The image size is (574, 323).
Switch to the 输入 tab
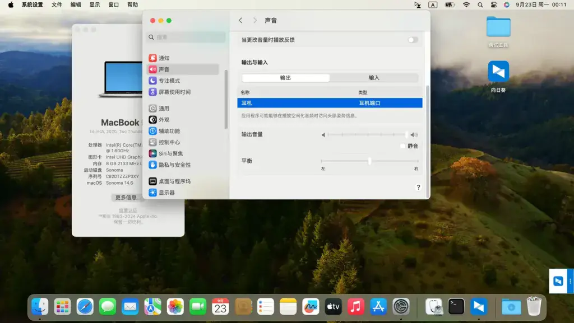coord(374,77)
